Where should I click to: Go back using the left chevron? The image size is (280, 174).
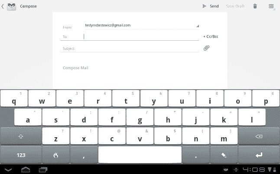tap(3, 6)
